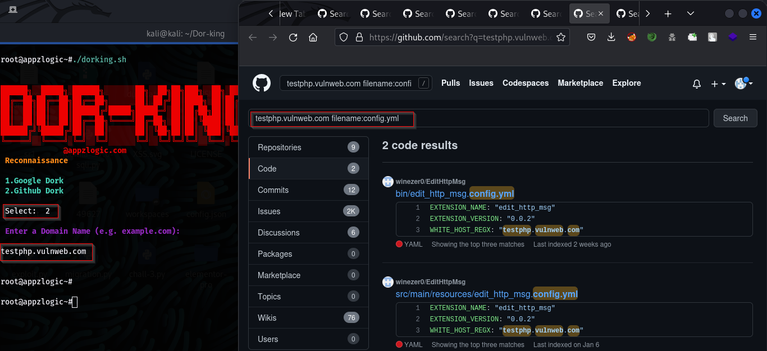Open GitHub notifications bell

coord(697,84)
